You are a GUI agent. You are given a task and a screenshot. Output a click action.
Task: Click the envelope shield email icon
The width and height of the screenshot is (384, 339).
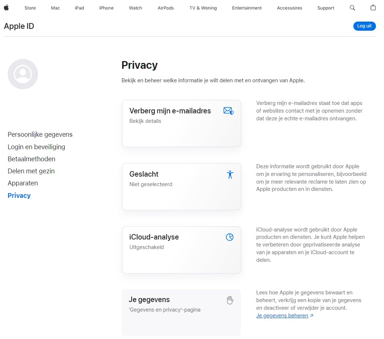[229, 111]
